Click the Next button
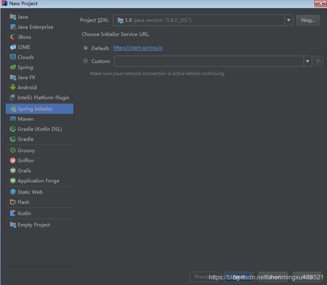Viewport: 327px width, 285px height. tap(238, 277)
